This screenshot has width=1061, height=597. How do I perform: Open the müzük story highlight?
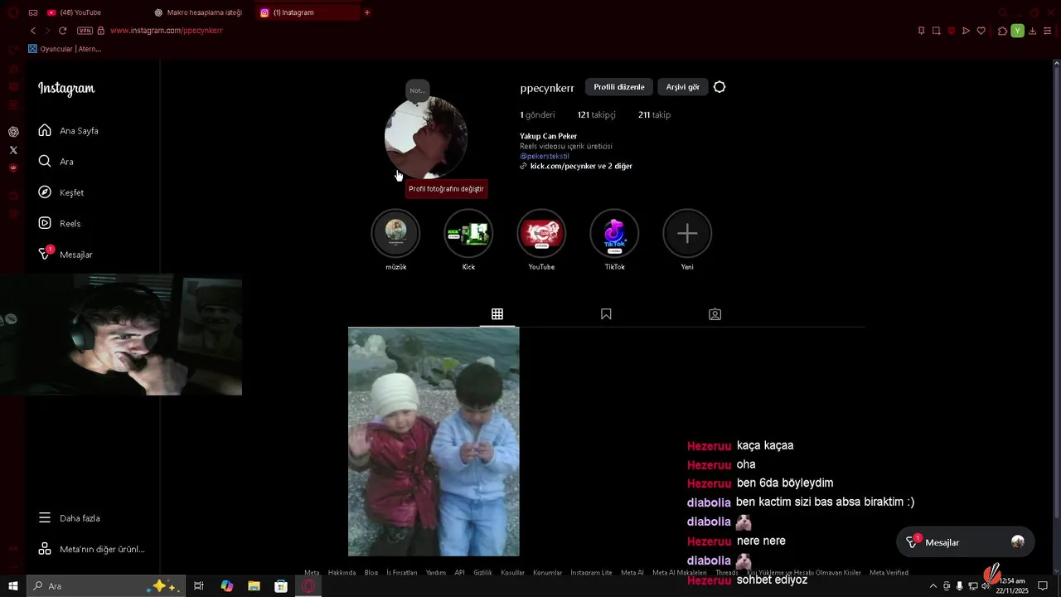click(x=395, y=233)
